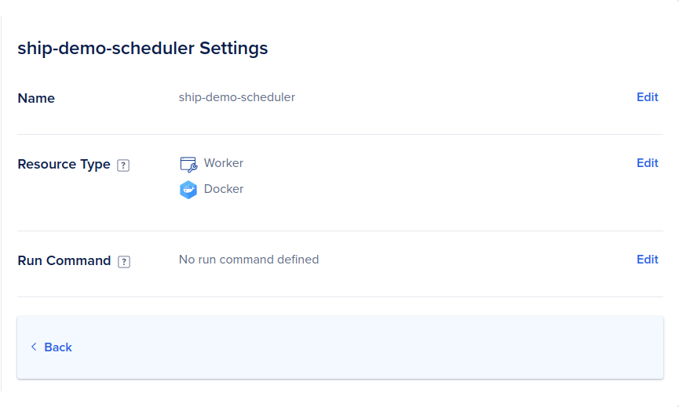679x407 pixels.
Task: Open the Resource Type help tooltip icon
Action: coord(123,165)
